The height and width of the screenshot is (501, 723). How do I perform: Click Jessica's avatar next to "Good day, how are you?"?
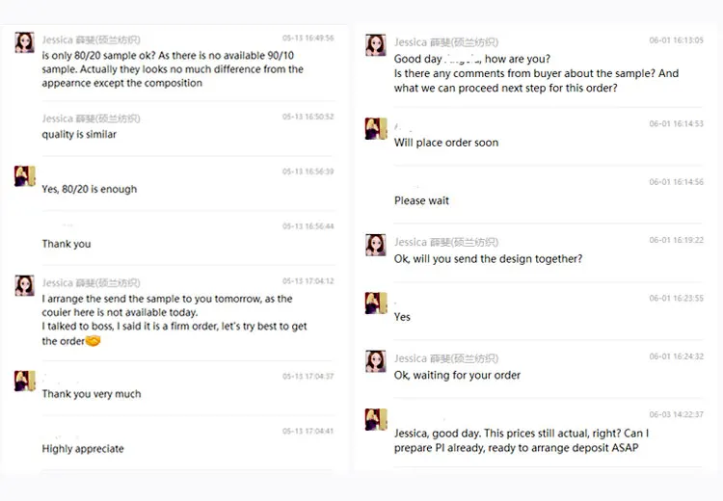[x=376, y=45]
